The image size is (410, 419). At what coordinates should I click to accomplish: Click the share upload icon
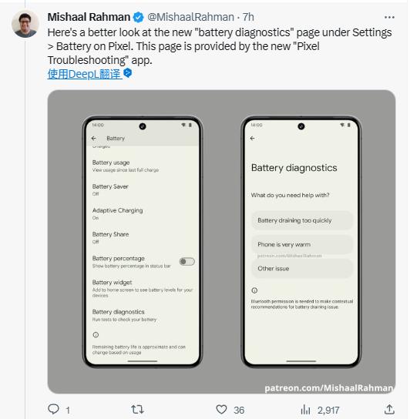[389, 410]
